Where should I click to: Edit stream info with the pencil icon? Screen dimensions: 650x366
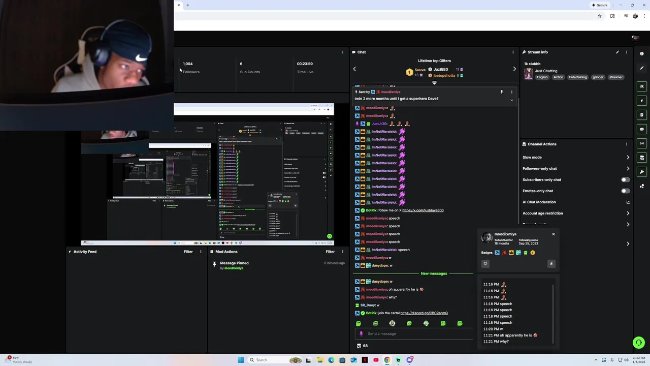[617, 52]
